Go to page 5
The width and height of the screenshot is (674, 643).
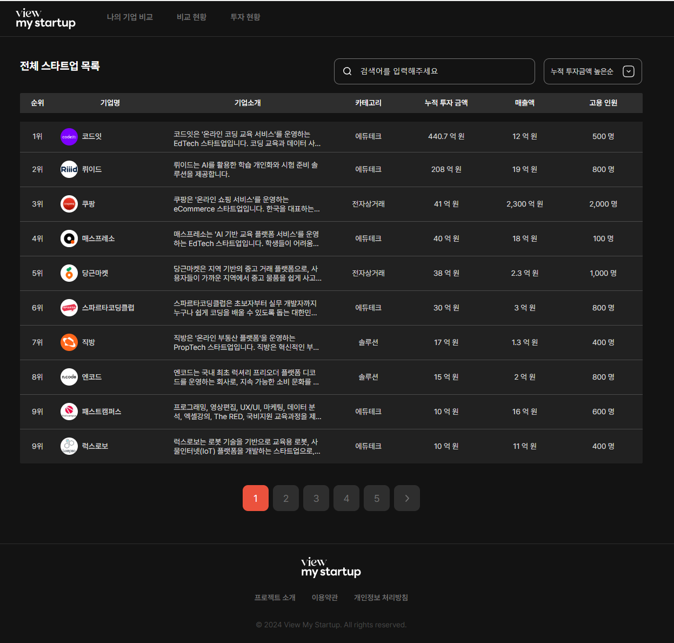point(377,498)
